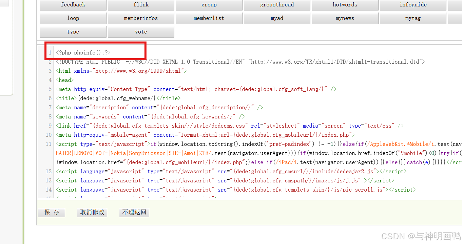Click the group tag button

click(x=209, y=5)
